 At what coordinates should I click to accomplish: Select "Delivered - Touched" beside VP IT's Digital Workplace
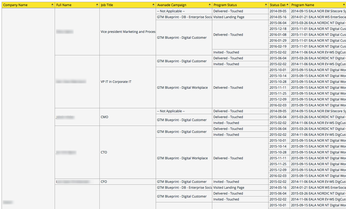(240, 87)
